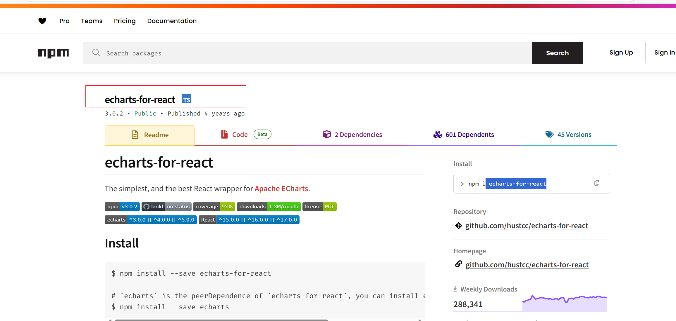Image resolution: width=676 pixels, height=321 pixels.
Task: Click the 288,341 weekly downloads number
Action: (468, 304)
